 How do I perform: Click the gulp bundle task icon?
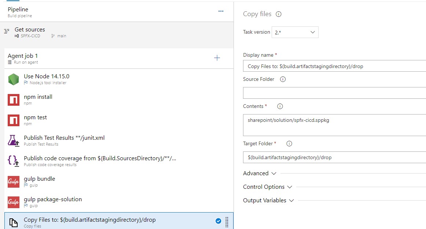tap(14, 182)
